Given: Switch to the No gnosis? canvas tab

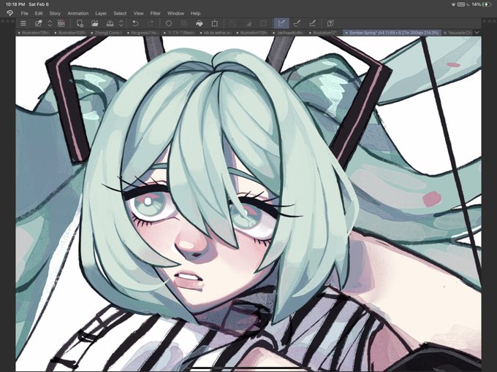Looking at the screenshot, I should 143,33.
